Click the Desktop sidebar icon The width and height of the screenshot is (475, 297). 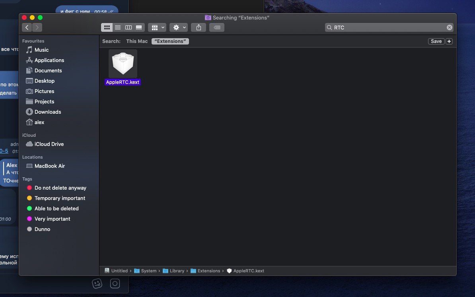tap(29, 81)
